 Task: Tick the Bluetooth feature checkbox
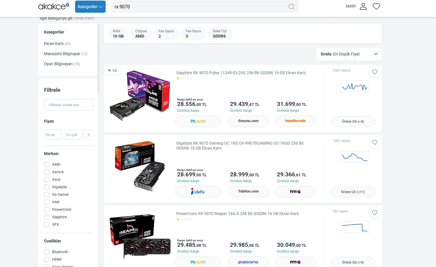click(47, 252)
